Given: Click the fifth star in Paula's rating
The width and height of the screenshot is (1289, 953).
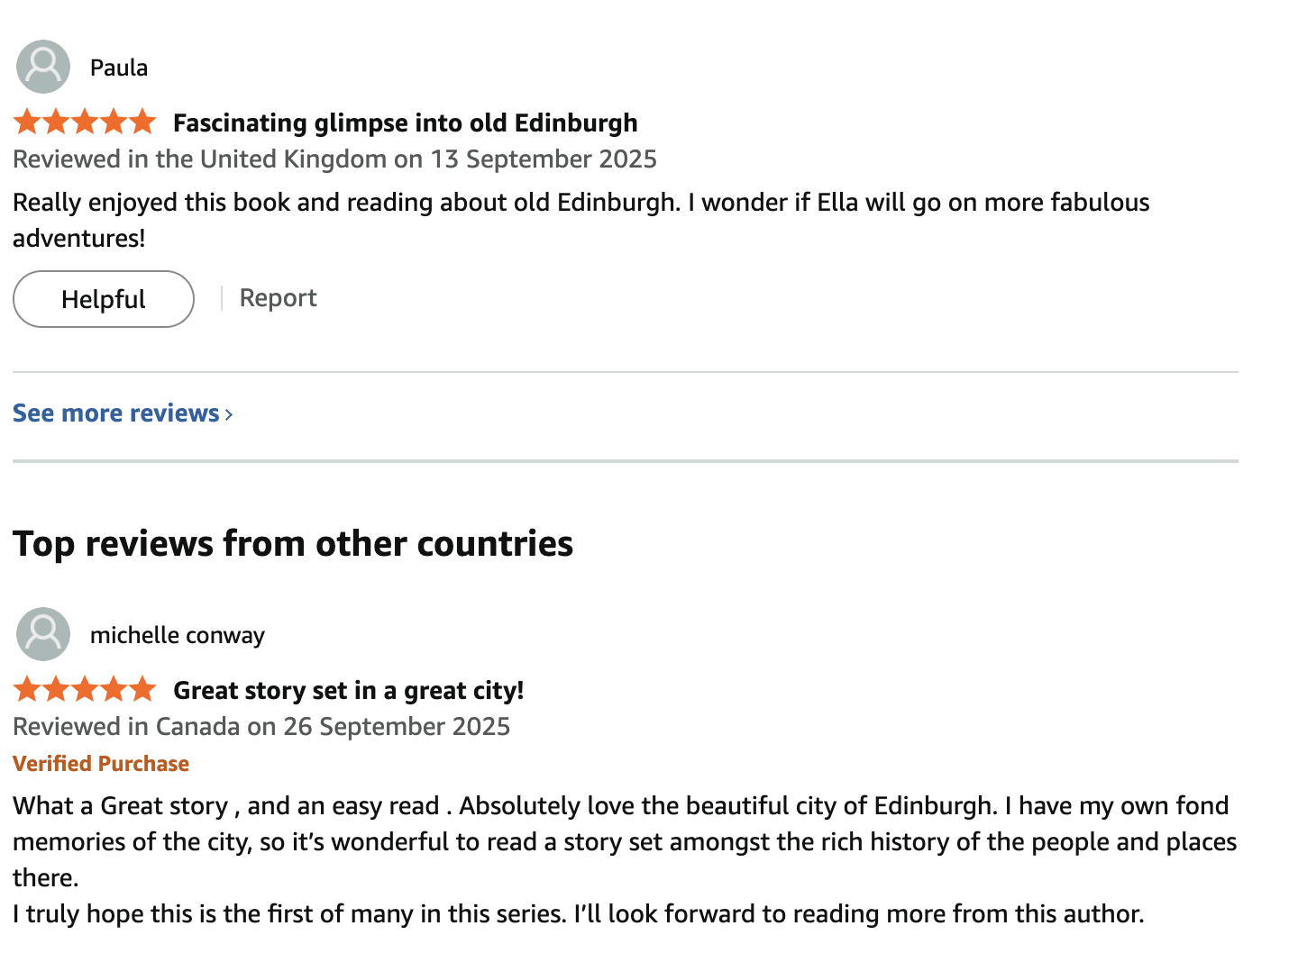Looking at the screenshot, I should pos(142,122).
